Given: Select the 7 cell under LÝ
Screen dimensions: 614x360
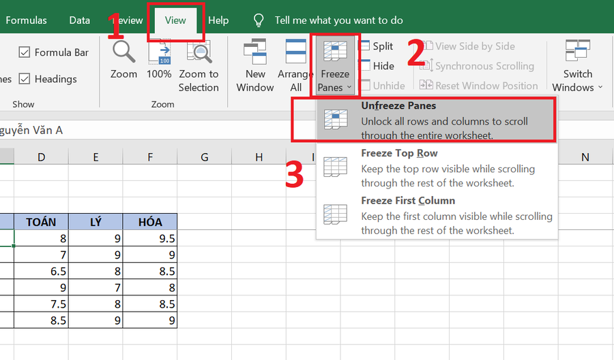Looking at the screenshot, I should pos(96,287).
